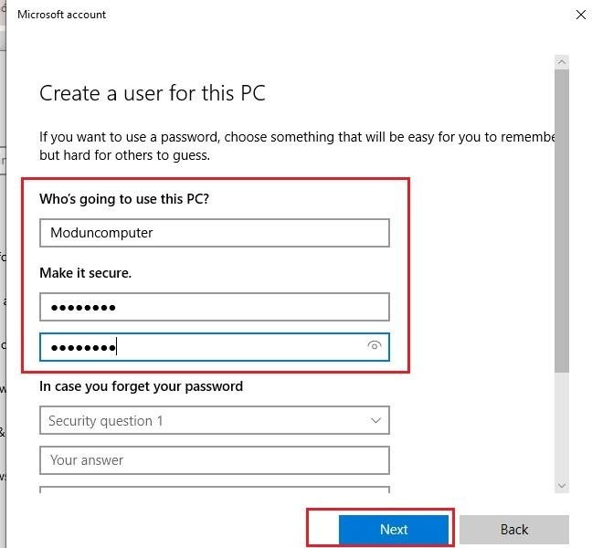Click the 'Create a user for this PC' heading
Screen dimensions: 592x548
point(153,93)
